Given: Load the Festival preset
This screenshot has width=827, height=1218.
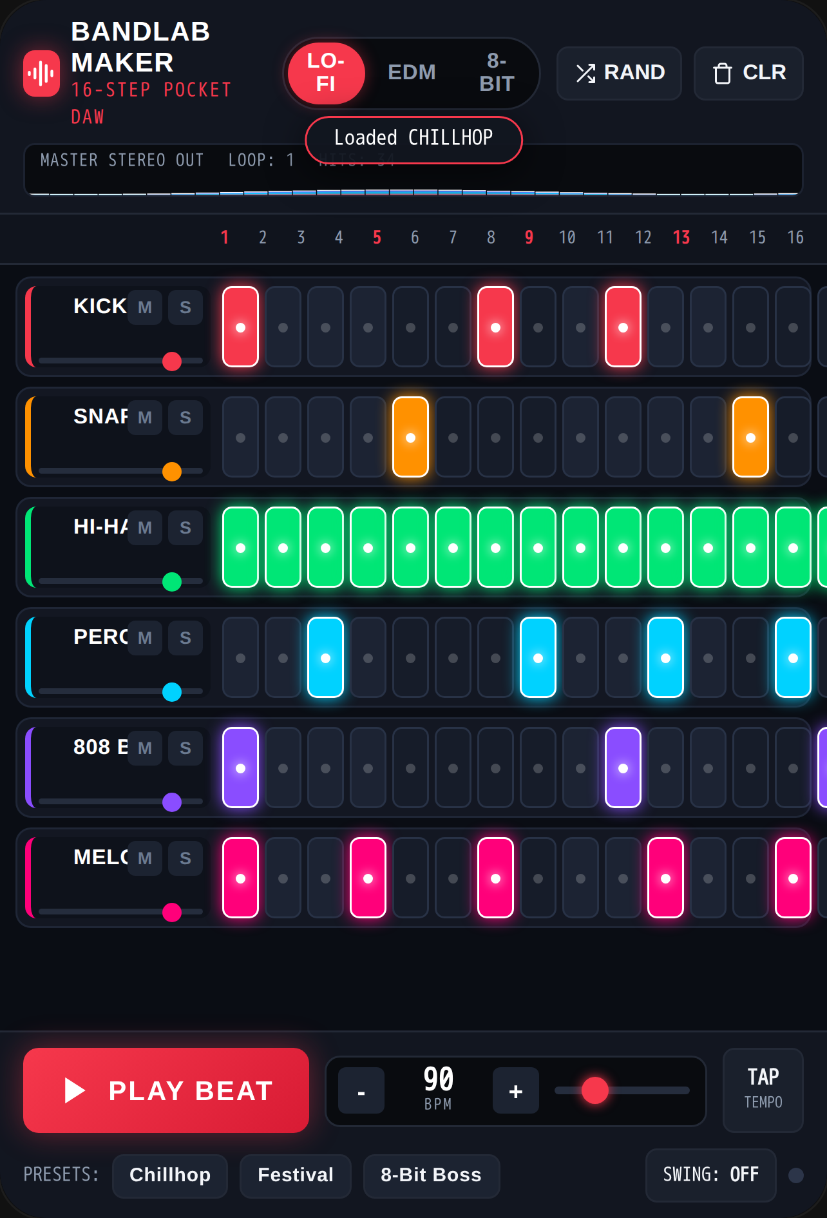Looking at the screenshot, I should 296,1175.
